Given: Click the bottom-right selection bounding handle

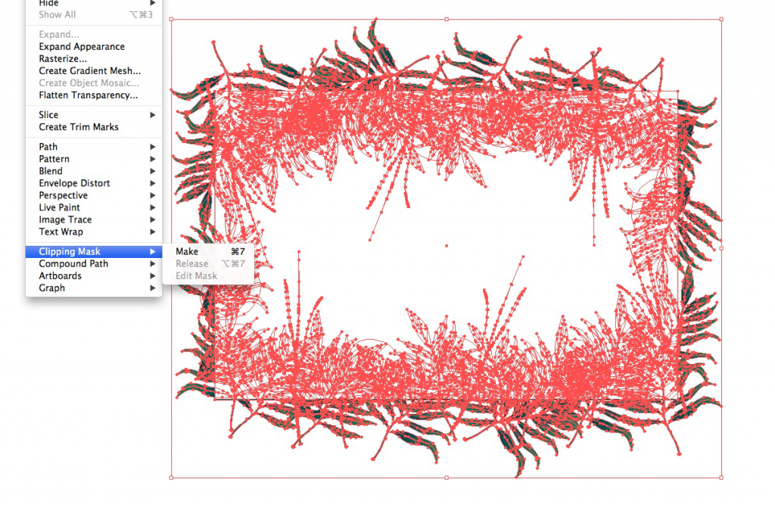Looking at the screenshot, I should pos(721,477).
